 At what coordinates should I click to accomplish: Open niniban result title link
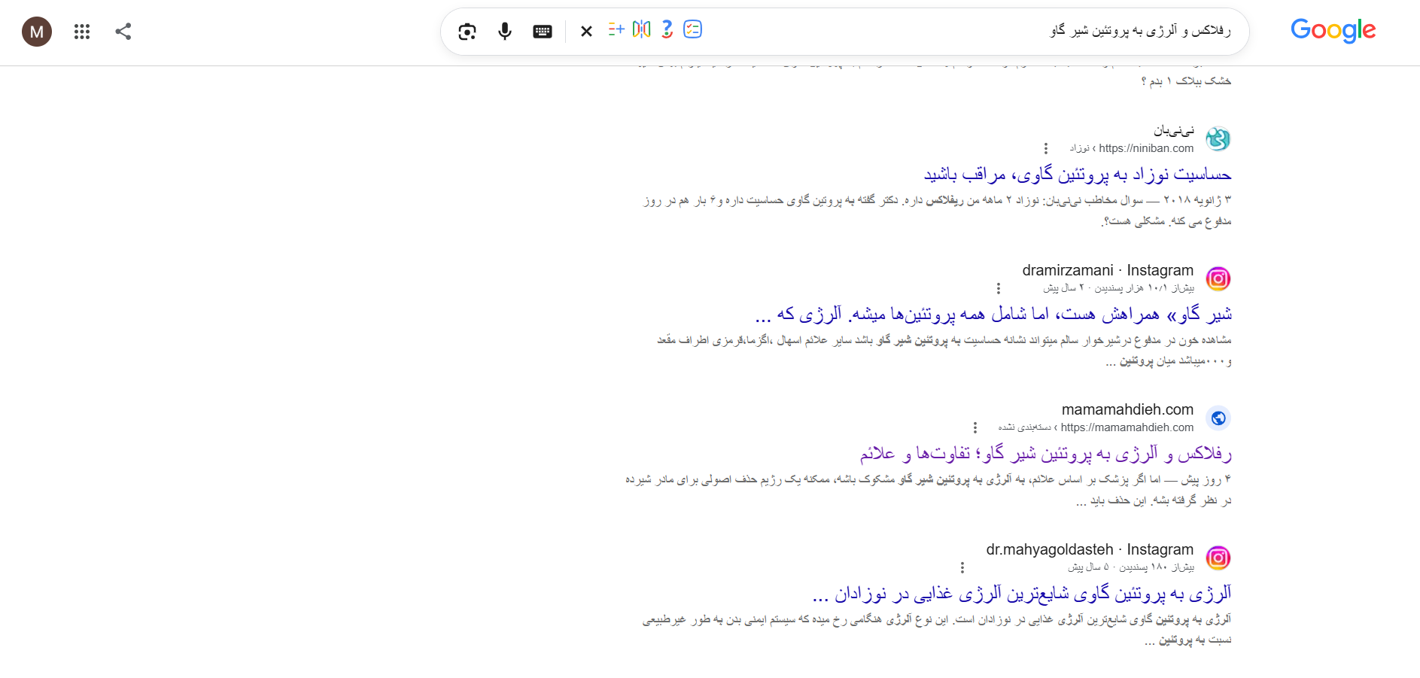click(1078, 175)
